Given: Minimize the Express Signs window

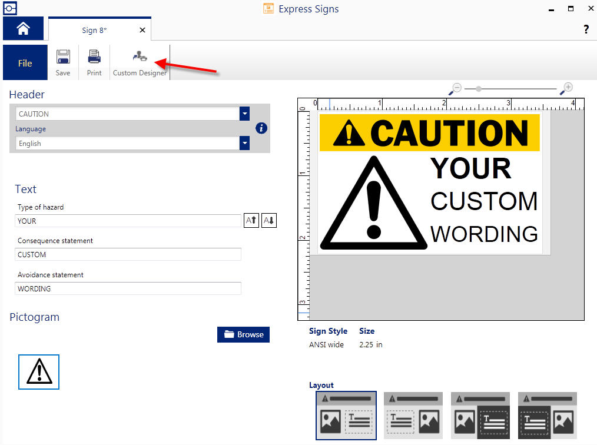Looking at the screenshot, I should pyautogui.click(x=551, y=9).
